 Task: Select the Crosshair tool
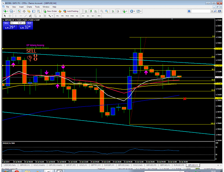pyautogui.click(x=10, y=16)
